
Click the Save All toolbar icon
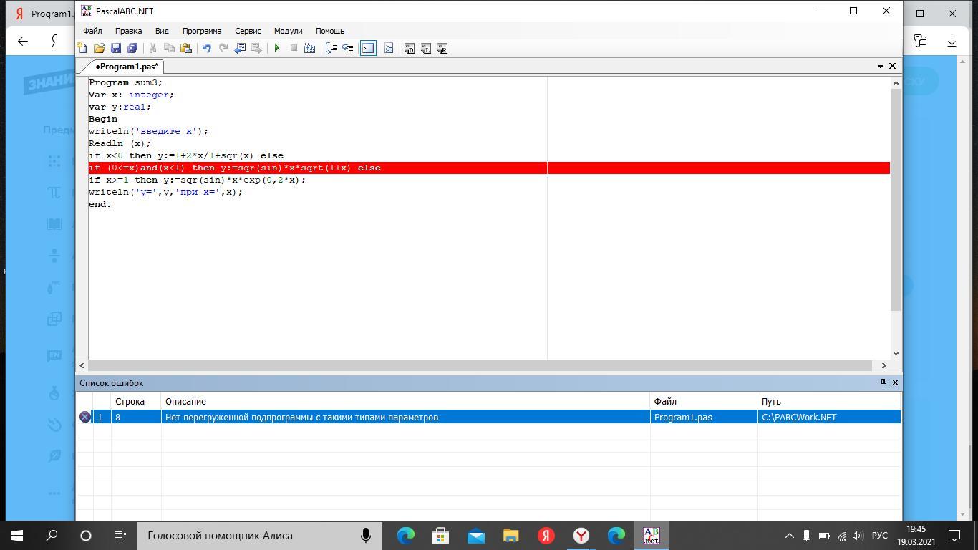pyautogui.click(x=132, y=48)
